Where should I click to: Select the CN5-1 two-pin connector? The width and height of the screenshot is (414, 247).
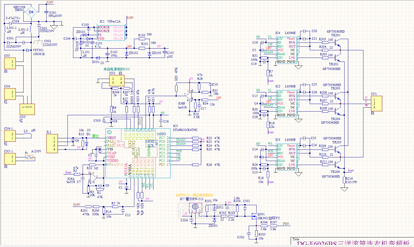(x=10, y=159)
